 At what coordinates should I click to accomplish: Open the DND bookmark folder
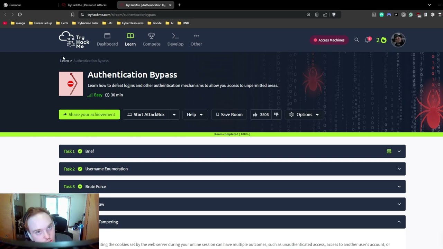point(183,23)
